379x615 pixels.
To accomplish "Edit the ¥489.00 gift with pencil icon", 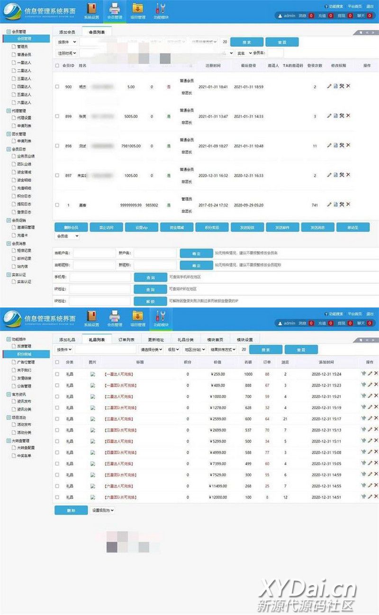I will [370, 385].
